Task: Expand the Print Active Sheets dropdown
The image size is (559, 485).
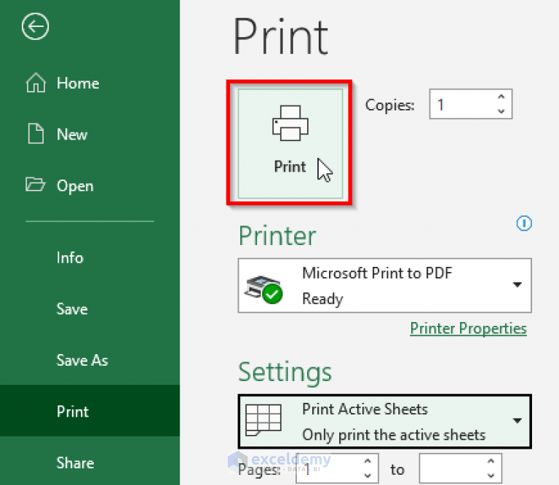Action: coord(517,421)
